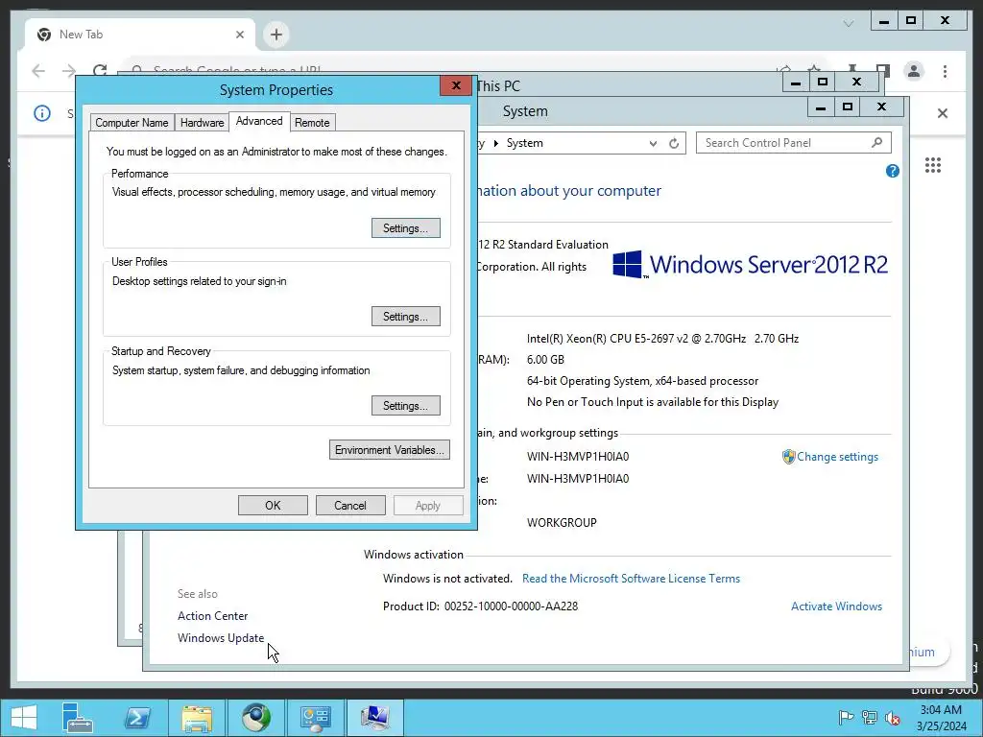Open Read the Microsoft Software License Terms
This screenshot has width=983, height=737.
[631, 579]
